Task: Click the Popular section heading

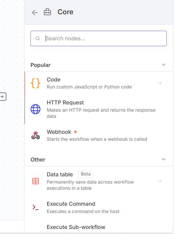Action: (41, 65)
